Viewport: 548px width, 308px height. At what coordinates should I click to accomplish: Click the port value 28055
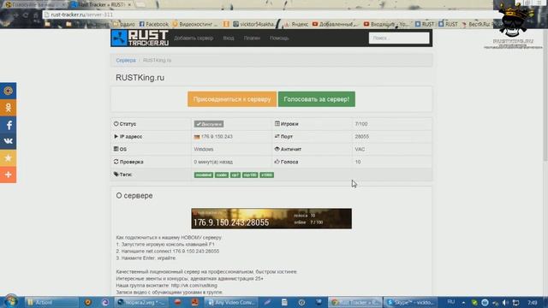[x=362, y=137]
